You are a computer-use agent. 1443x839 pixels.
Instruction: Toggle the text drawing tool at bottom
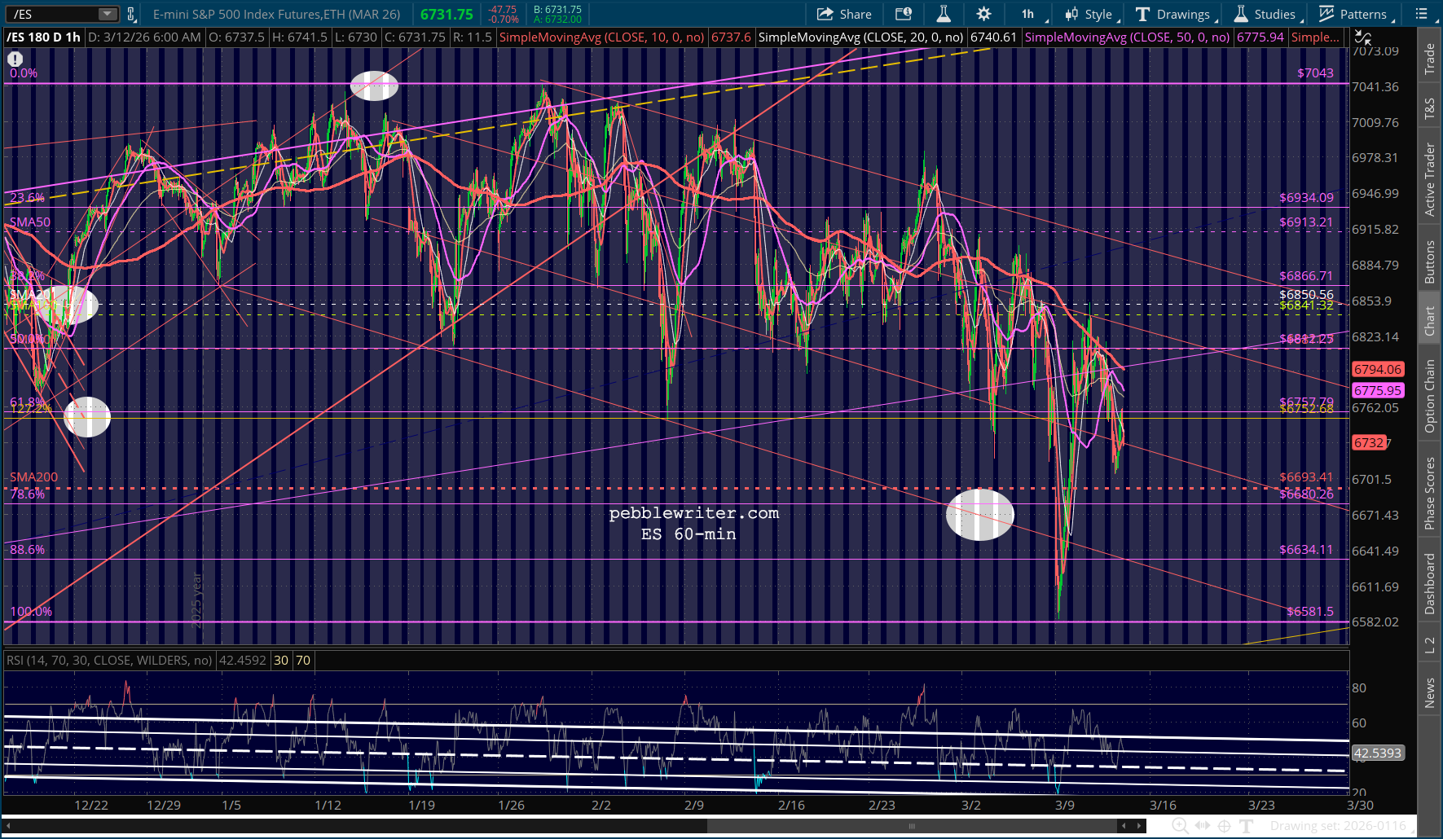pos(1246,826)
